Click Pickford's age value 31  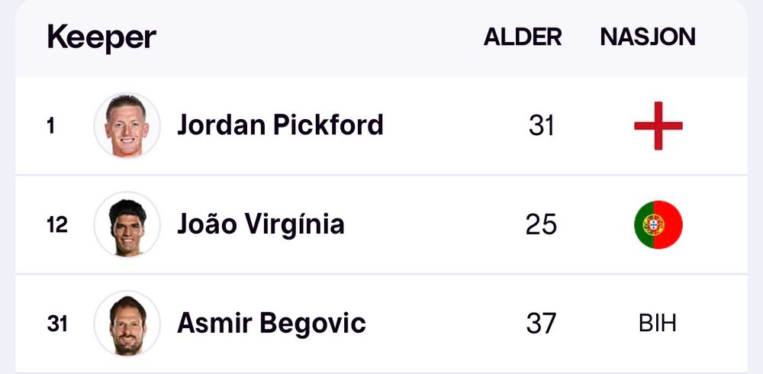tap(541, 125)
